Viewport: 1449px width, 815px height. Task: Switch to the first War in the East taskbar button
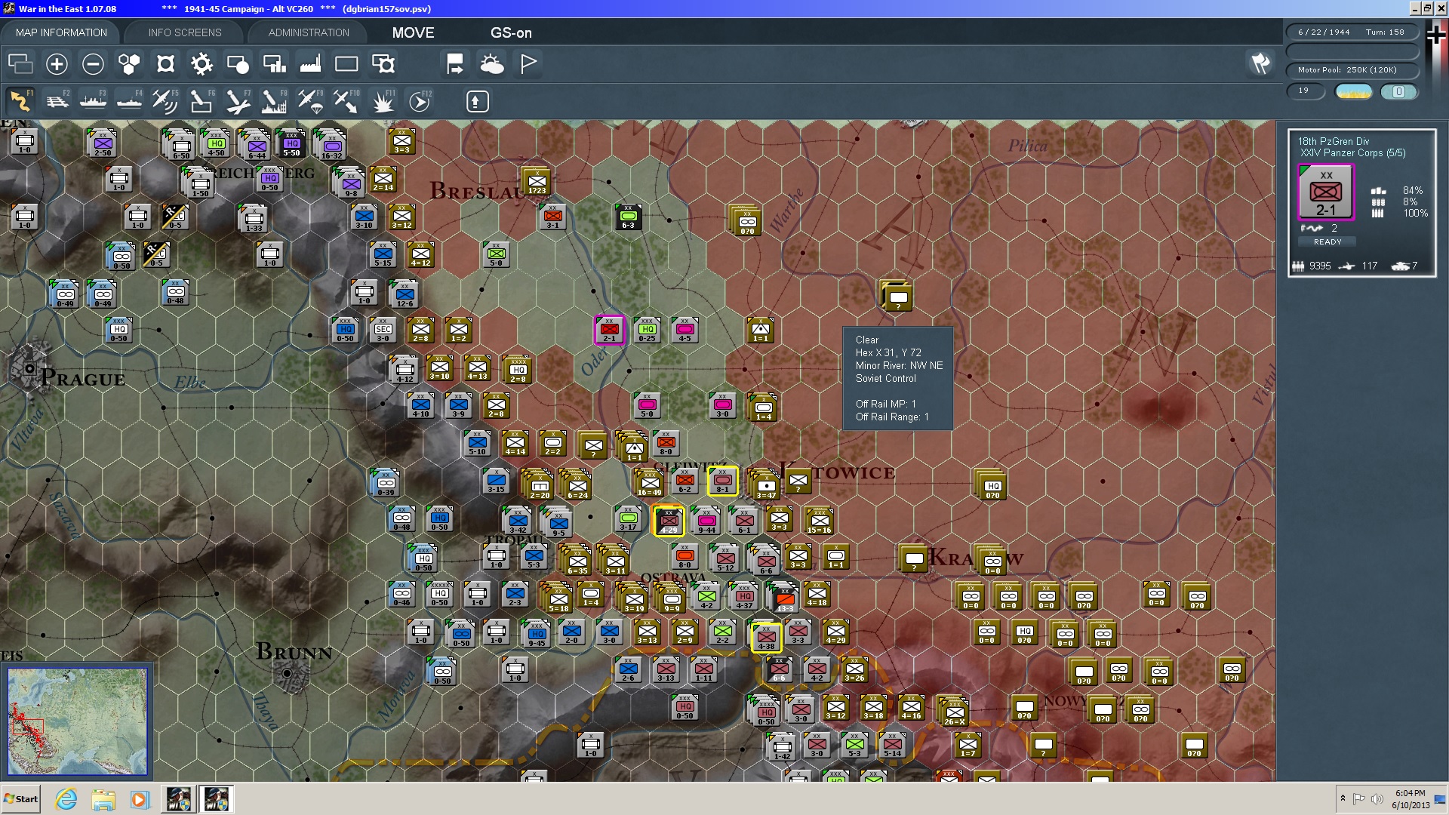point(179,799)
